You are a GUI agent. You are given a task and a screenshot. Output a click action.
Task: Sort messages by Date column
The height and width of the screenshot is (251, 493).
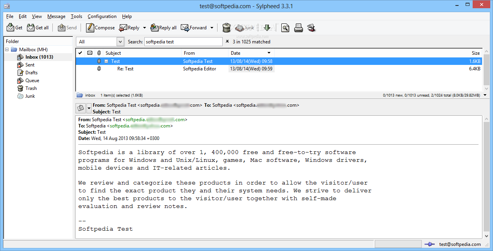(251, 53)
